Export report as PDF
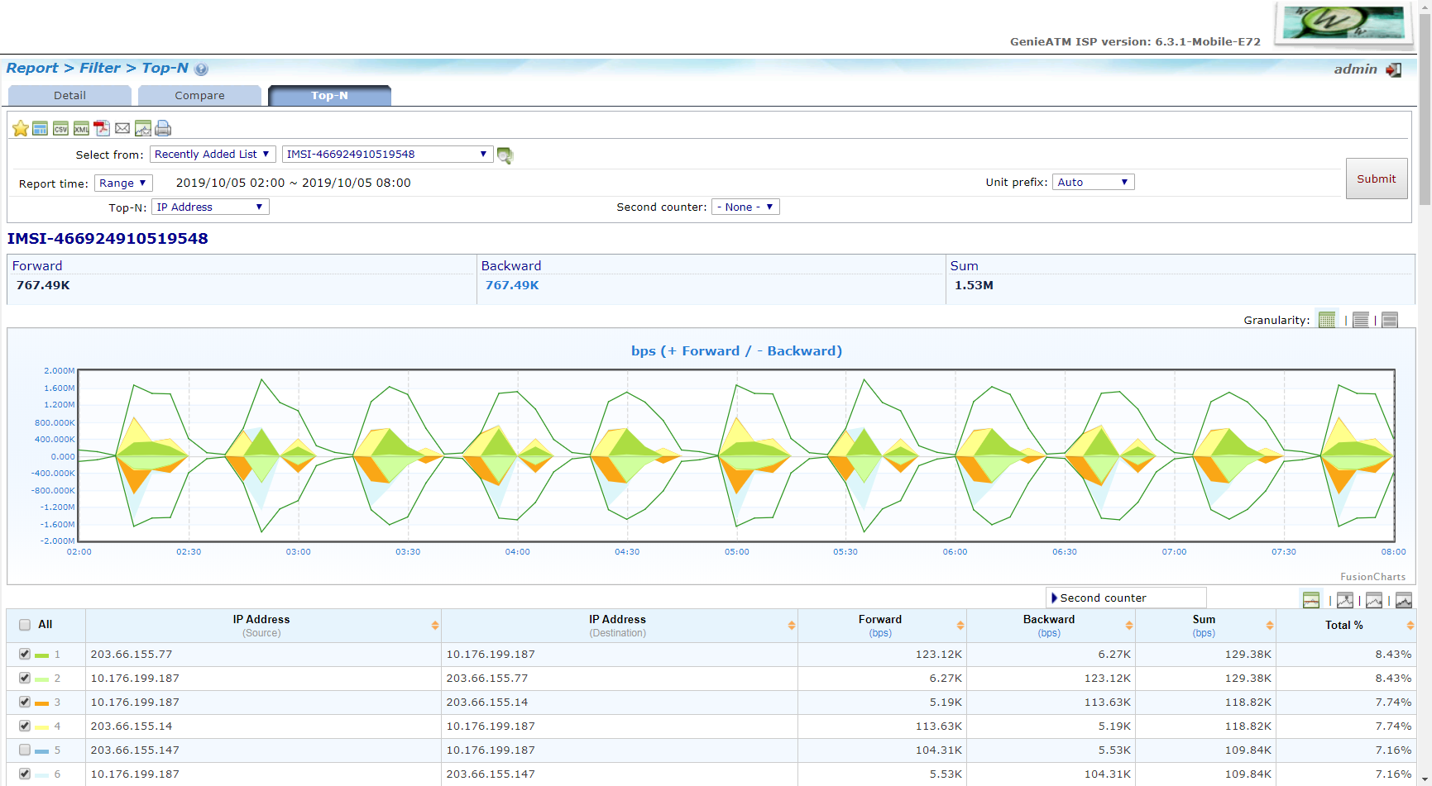The image size is (1432, 786). tap(102, 128)
